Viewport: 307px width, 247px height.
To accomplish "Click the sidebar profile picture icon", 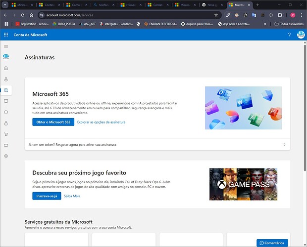I will 6,57.
